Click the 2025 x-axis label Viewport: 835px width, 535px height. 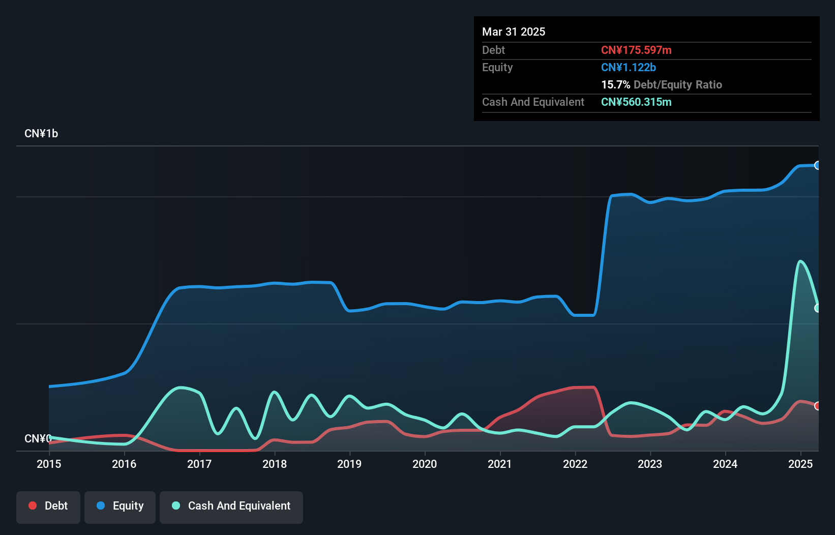[800, 464]
